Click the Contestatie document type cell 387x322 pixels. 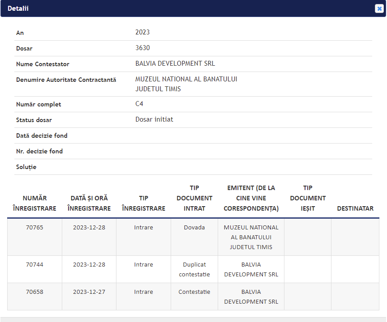(194, 292)
